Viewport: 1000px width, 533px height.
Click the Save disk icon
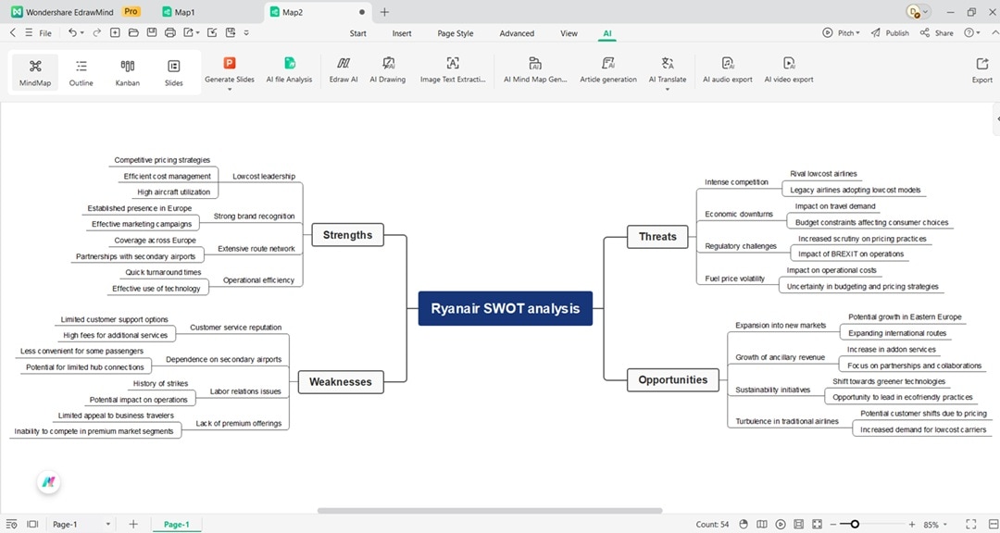(x=152, y=32)
